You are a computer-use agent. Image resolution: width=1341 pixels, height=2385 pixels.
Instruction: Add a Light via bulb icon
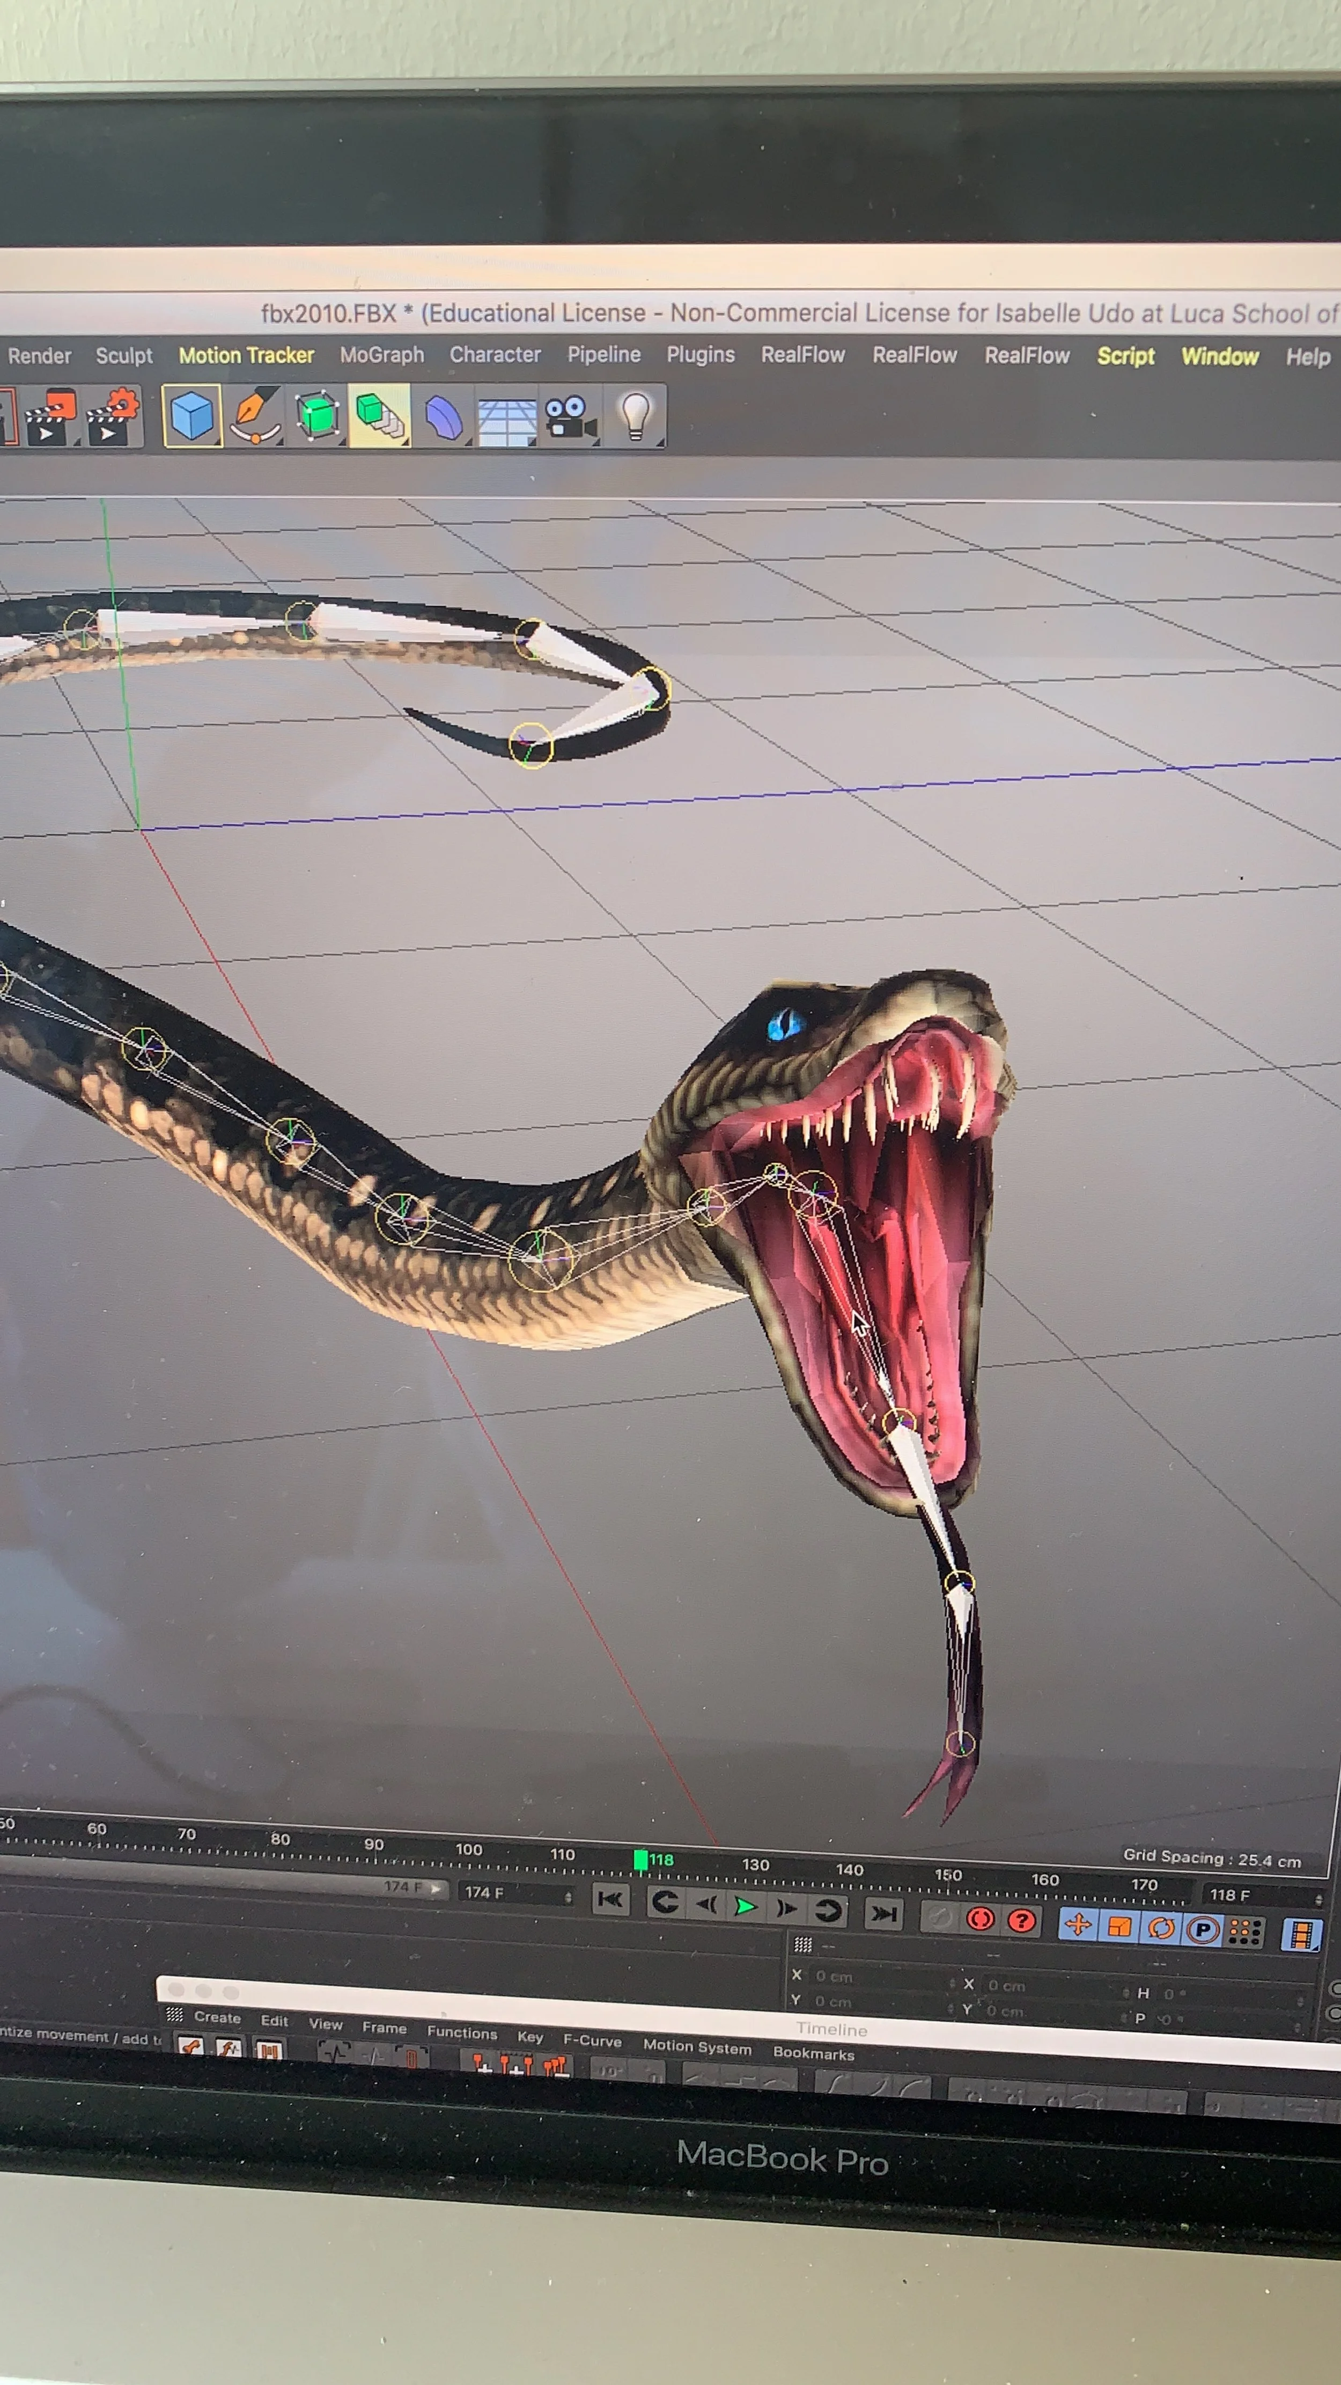point(635,416)
